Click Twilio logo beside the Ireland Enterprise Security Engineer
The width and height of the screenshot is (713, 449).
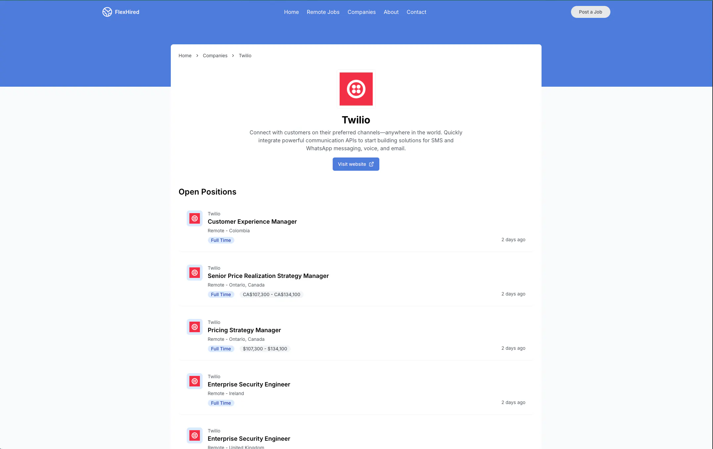coord(195,381)
